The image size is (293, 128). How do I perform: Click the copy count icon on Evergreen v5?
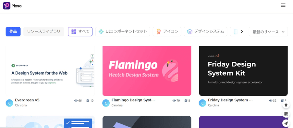(88, 101)
